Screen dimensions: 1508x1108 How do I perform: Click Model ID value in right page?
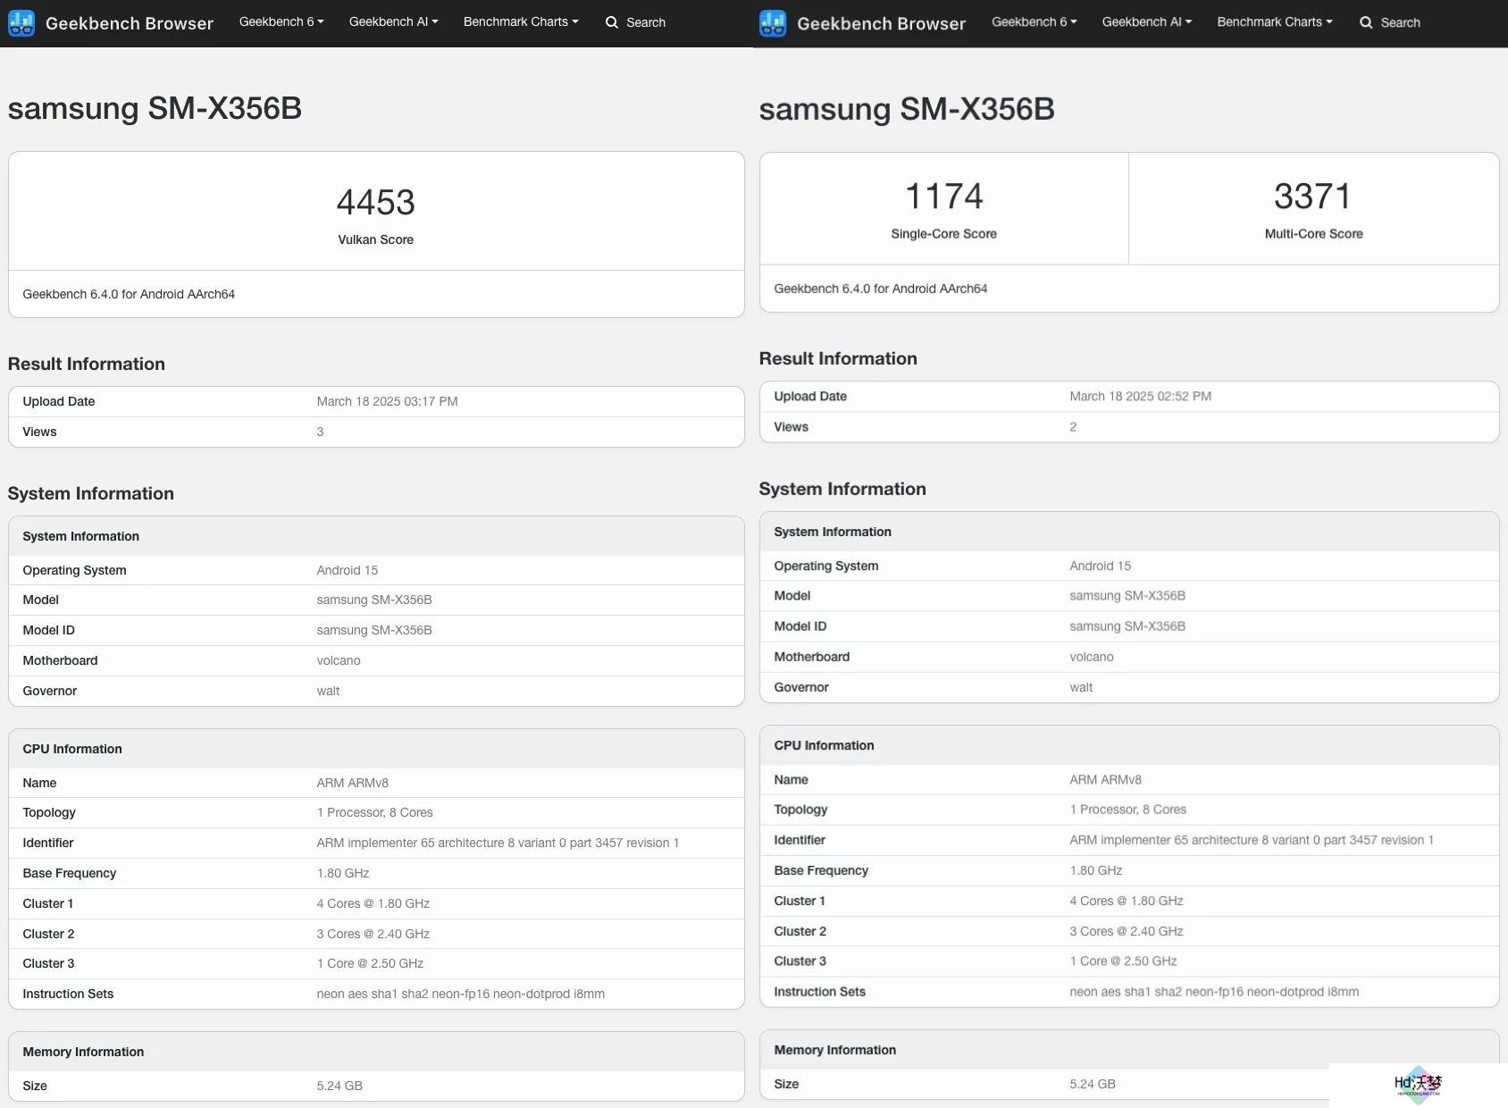(x=1127, y=626)
